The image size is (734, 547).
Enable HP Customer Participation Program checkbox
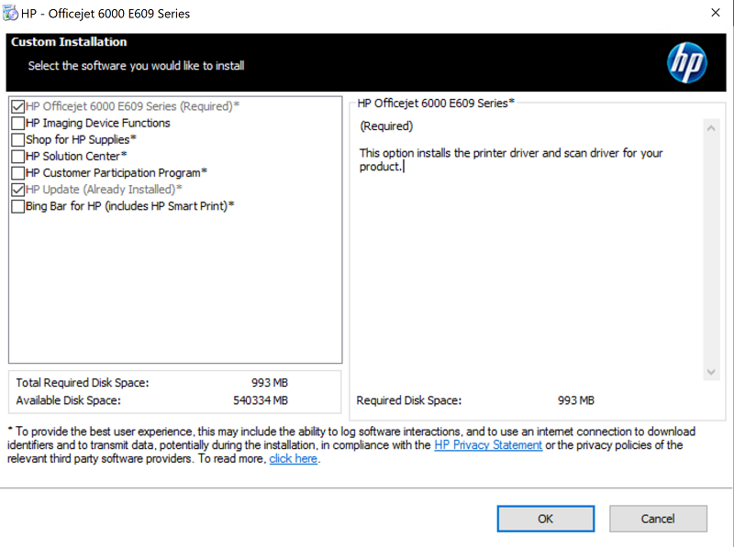tap(17, 173)
